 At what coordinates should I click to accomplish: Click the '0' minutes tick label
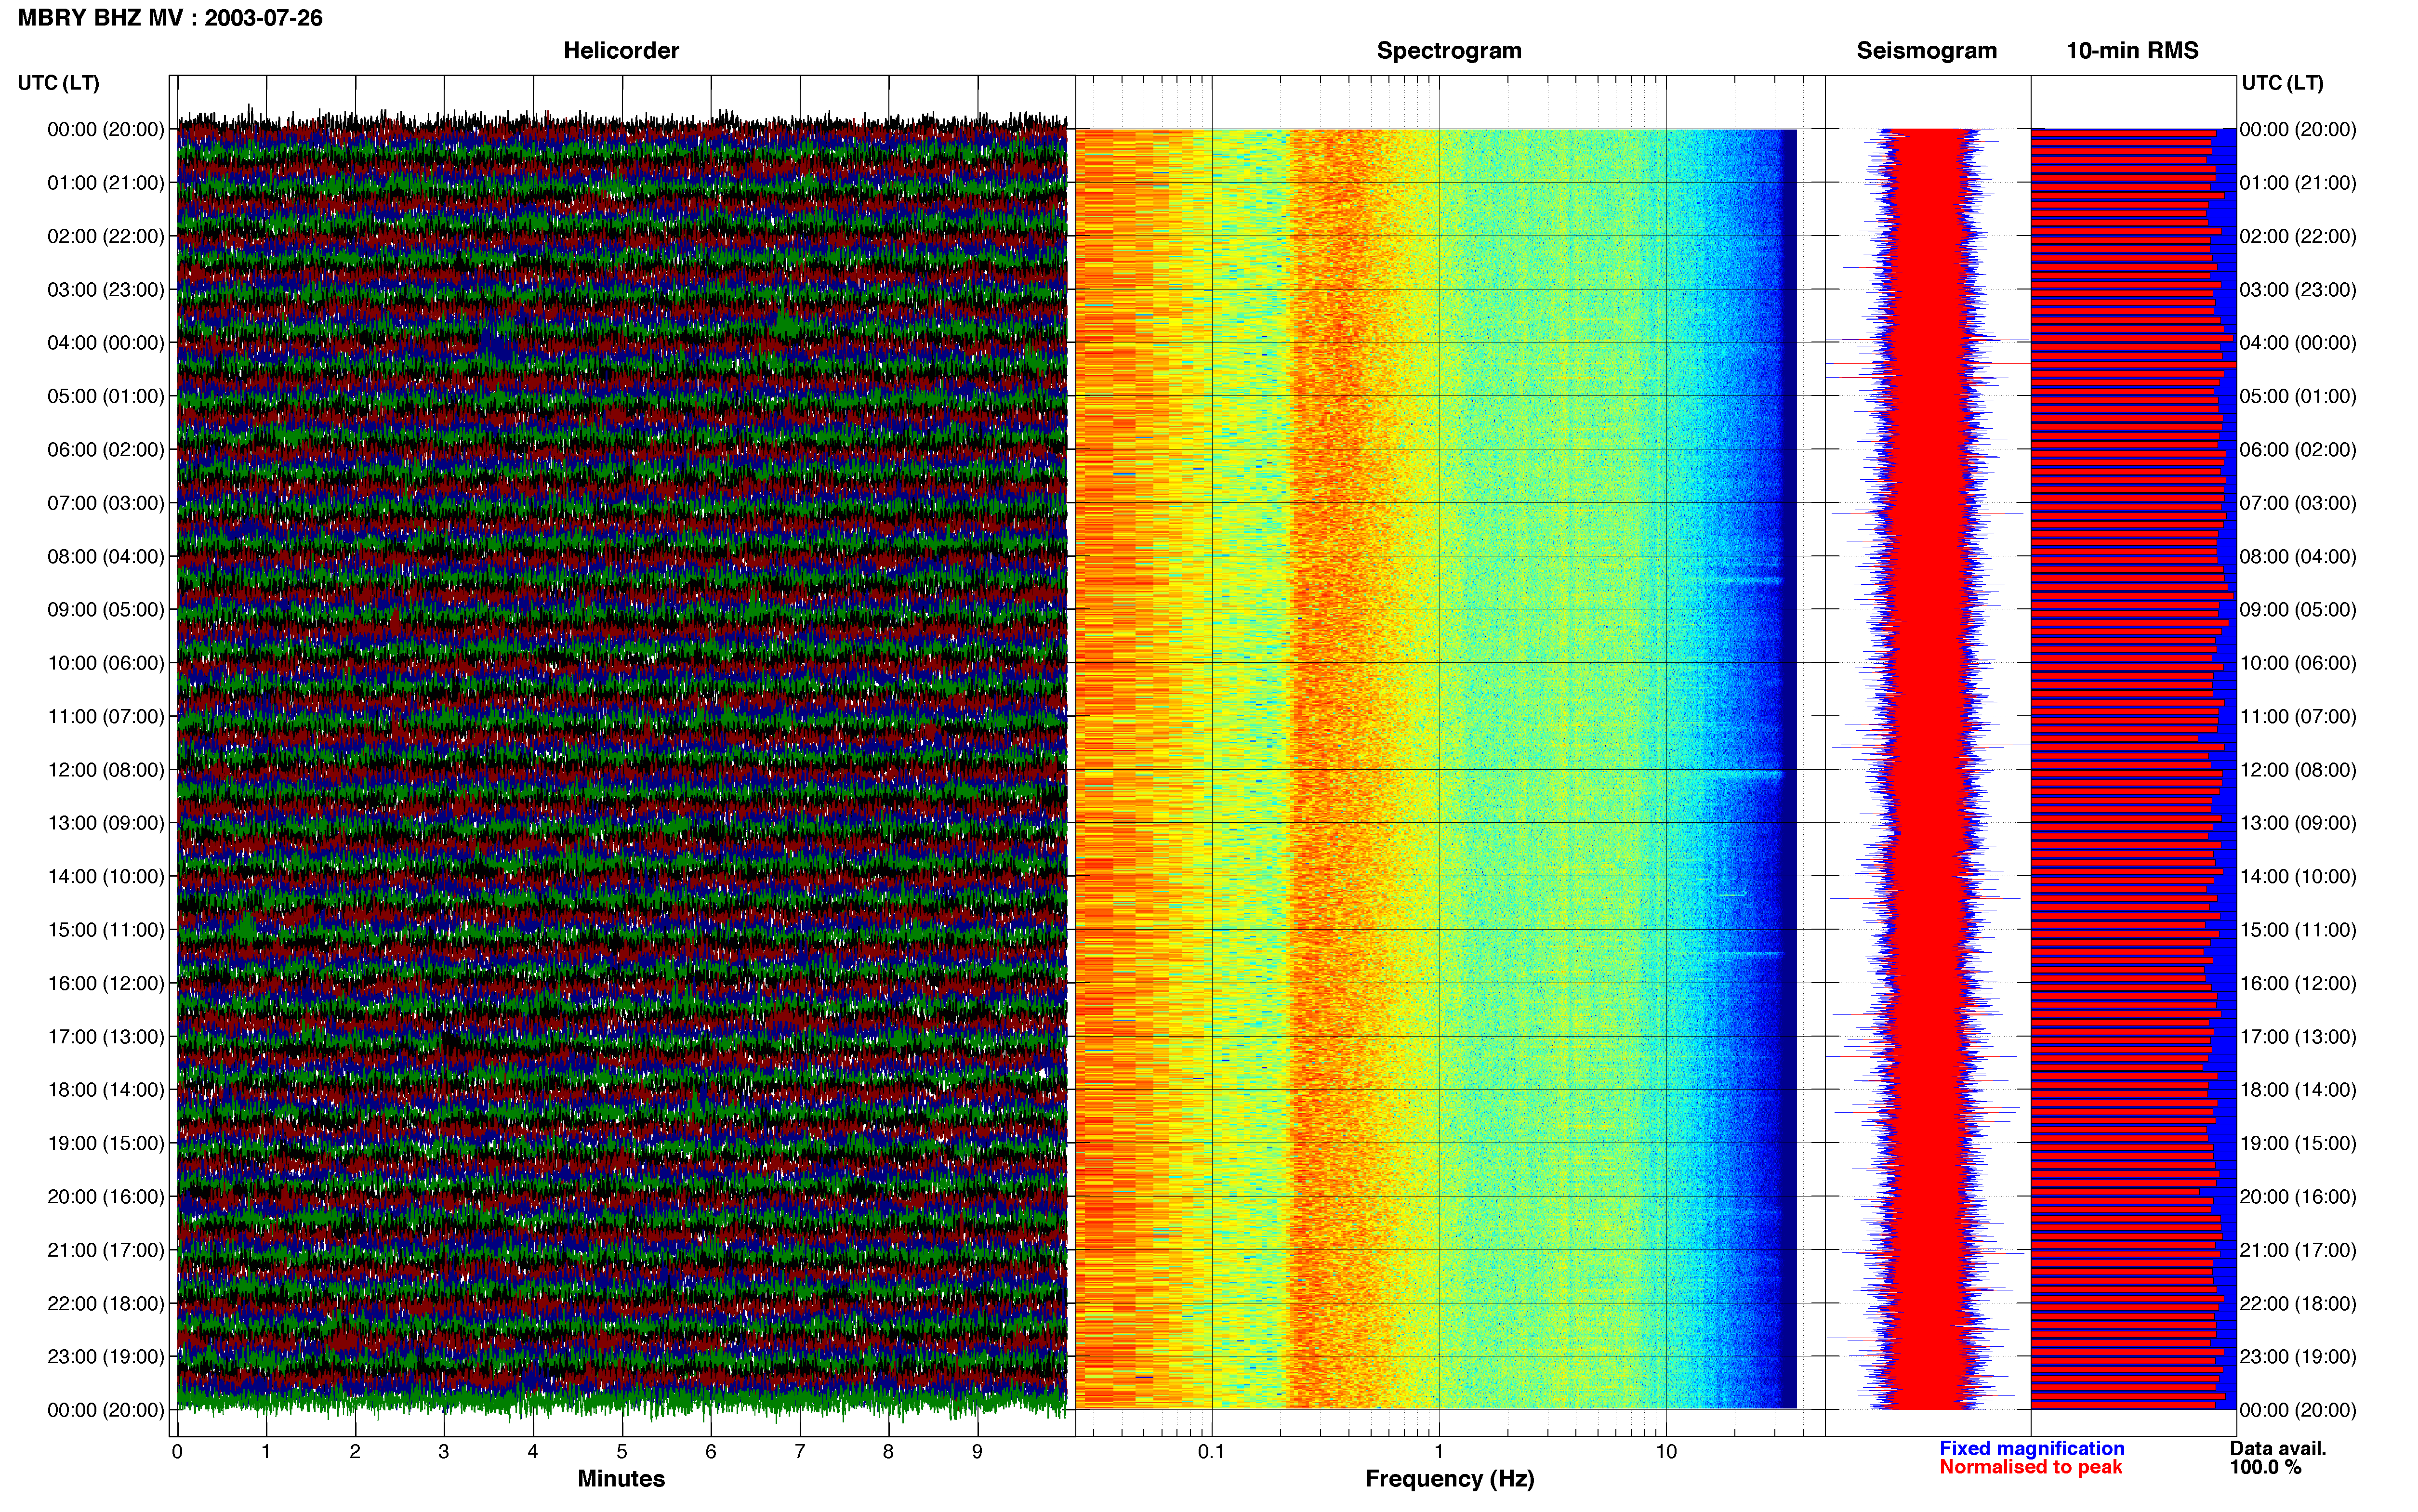(x=177, y=1452)
